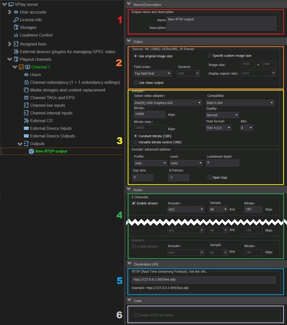Collapse the Playout channels node

[10, 59]
